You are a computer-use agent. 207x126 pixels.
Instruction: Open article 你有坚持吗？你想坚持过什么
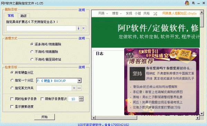(169, 68)
